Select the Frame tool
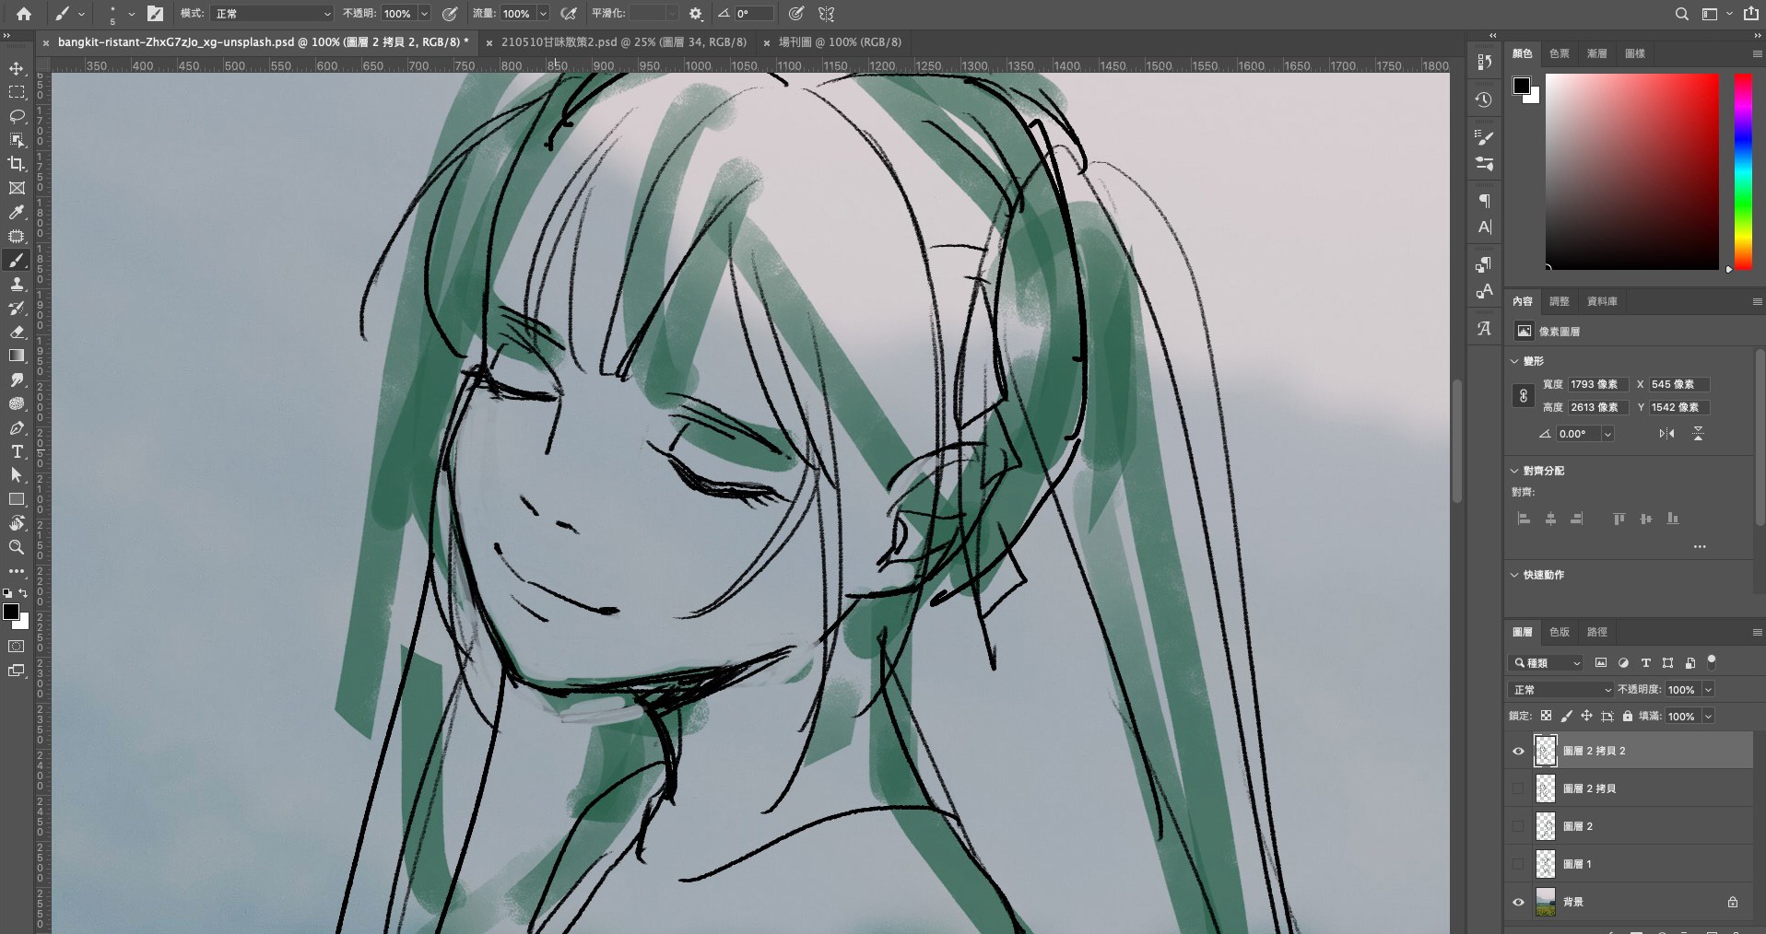 tap(17, 188)
